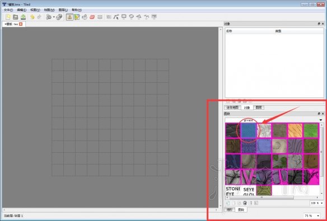Click the tileset trash/remove icon
Viewport: 327px width, 221px height.
[245, 203]
